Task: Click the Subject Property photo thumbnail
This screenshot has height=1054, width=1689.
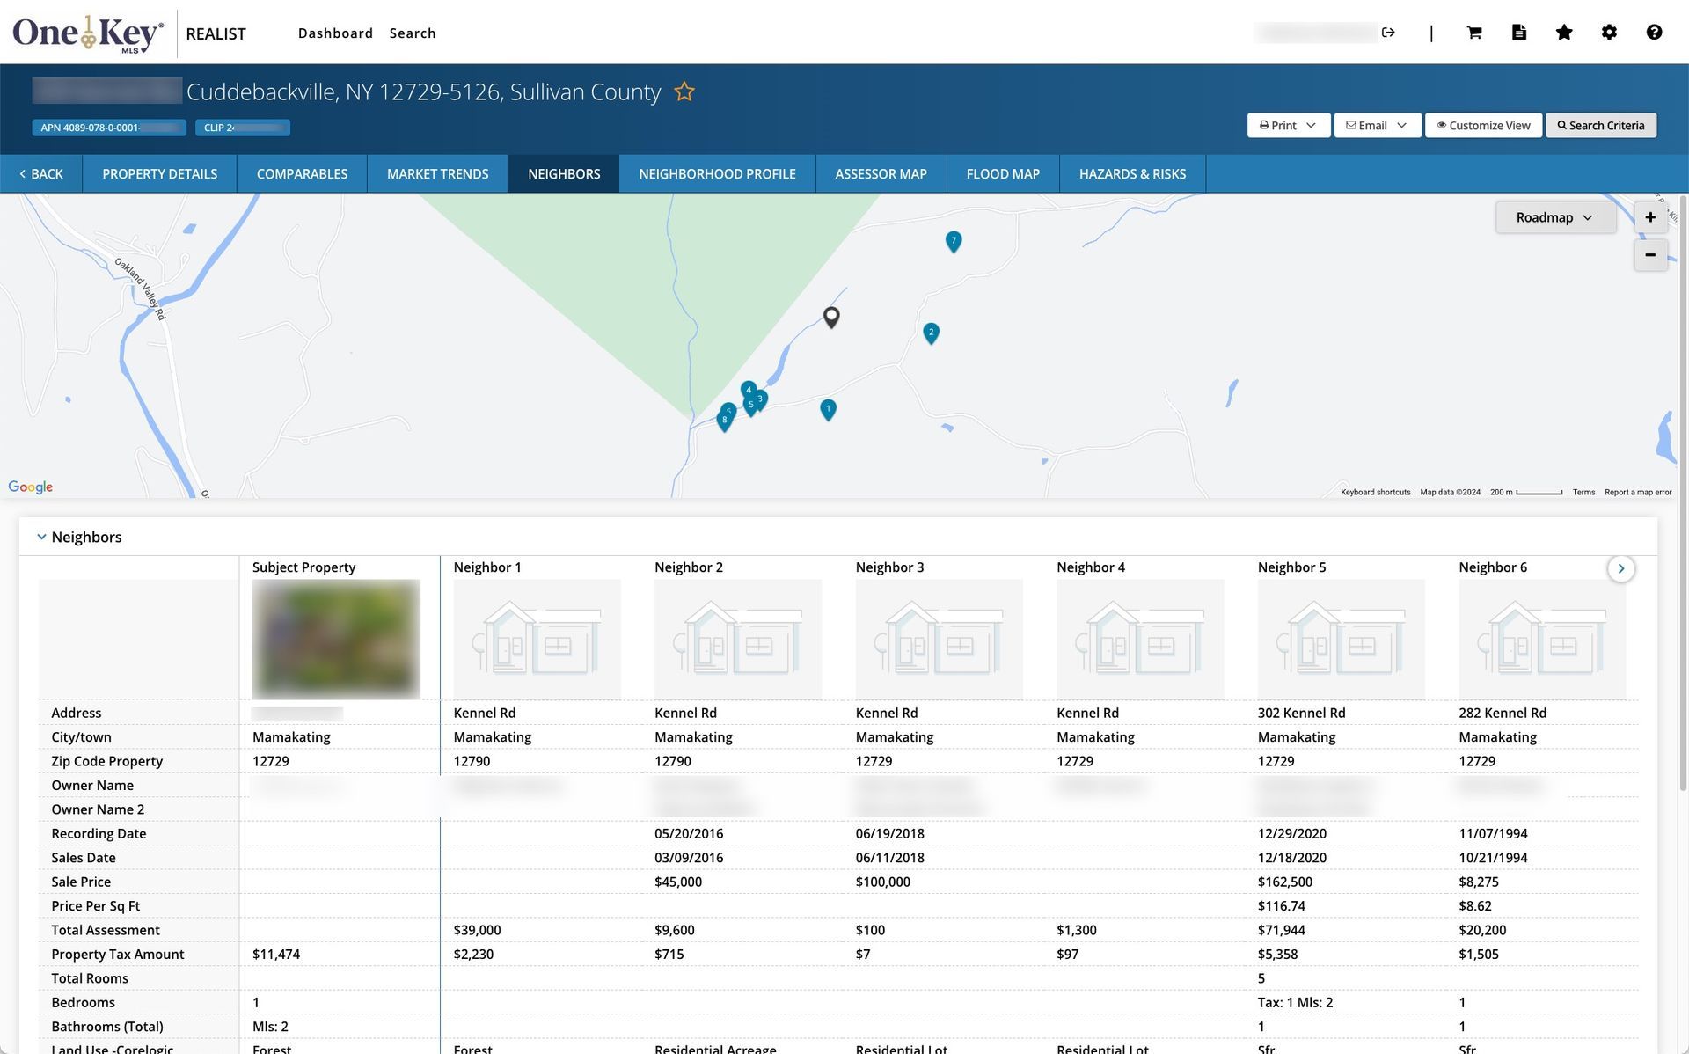Action: [336, 639]
